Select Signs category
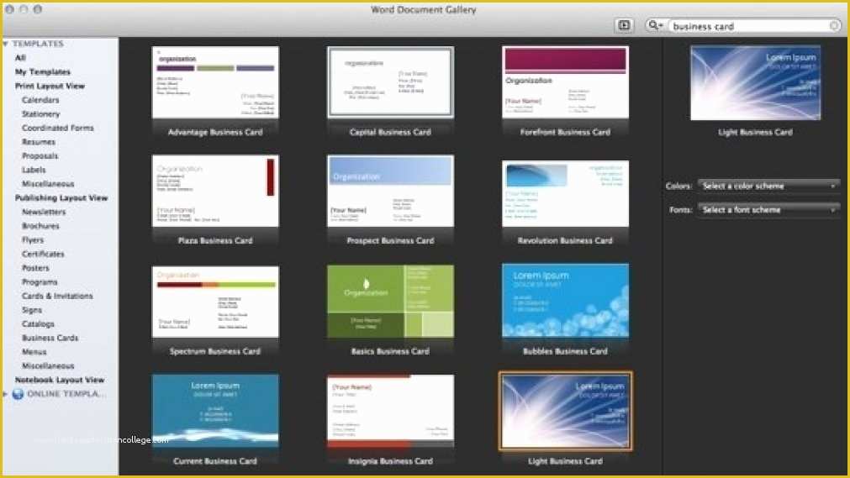 31,310
